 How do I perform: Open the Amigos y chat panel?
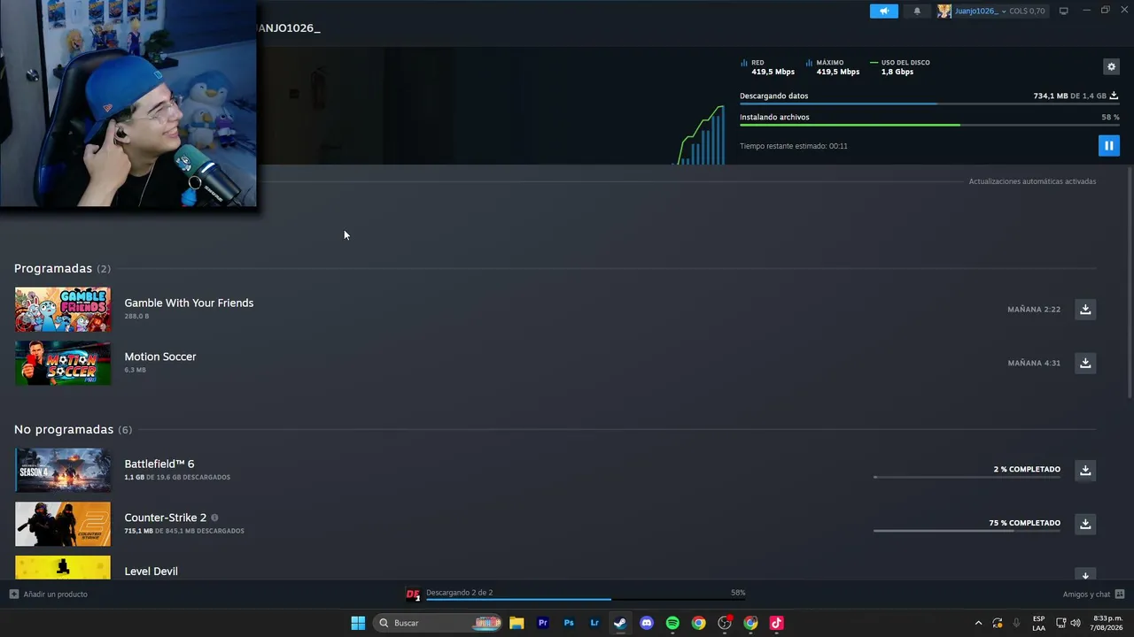coord(1093,595)
